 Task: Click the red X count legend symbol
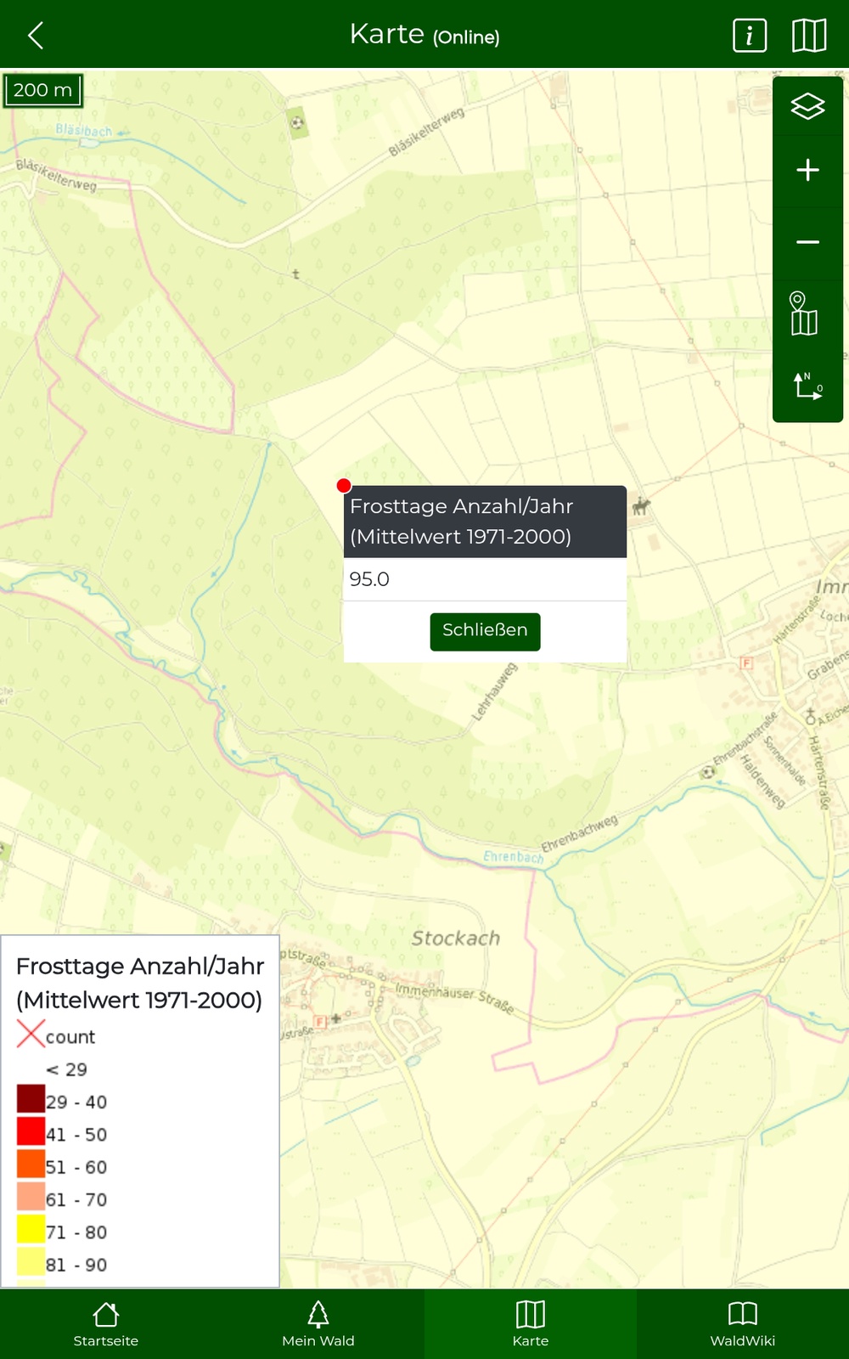[x=31, y=1034]
